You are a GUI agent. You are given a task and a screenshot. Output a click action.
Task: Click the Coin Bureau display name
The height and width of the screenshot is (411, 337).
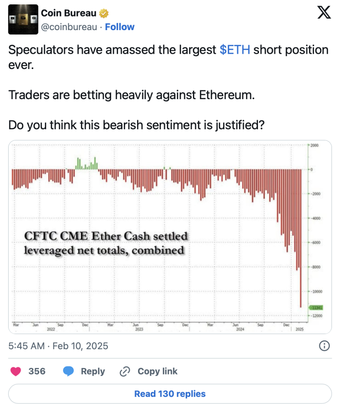(x=69, y=13)
